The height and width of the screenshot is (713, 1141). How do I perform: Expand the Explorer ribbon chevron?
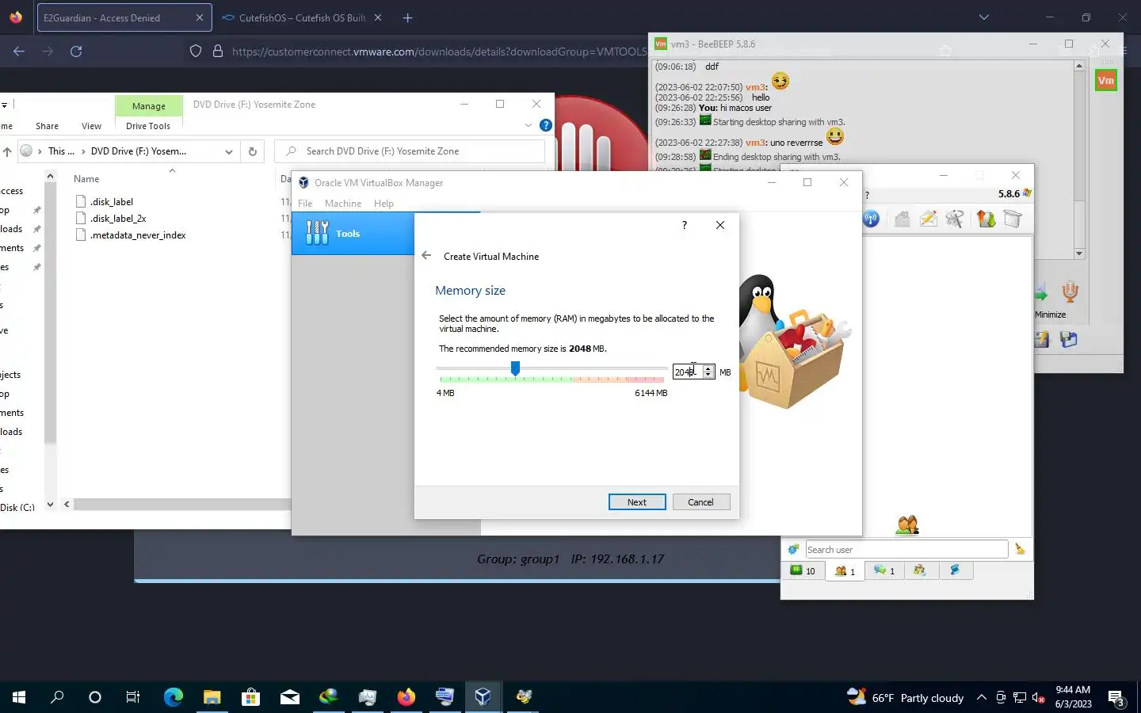(x=529, y=125)
